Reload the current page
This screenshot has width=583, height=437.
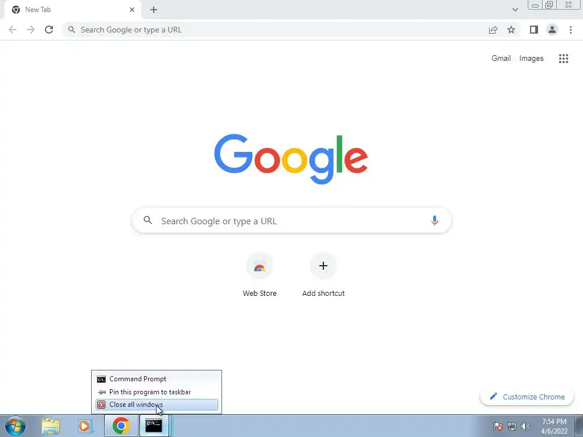point(49,30)
